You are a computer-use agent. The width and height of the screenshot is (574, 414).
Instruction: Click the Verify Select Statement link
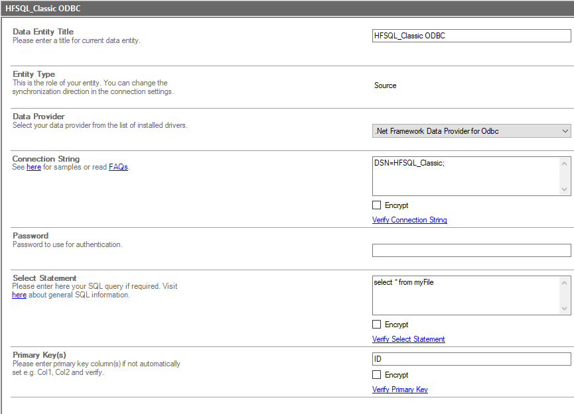click(408, 339)
